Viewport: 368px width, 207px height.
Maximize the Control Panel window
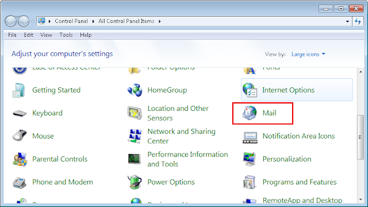[x=341, y=9]
